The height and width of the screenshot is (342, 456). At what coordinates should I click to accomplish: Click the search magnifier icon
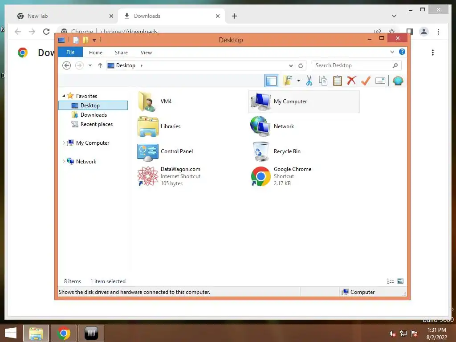(x=395, y=65)
